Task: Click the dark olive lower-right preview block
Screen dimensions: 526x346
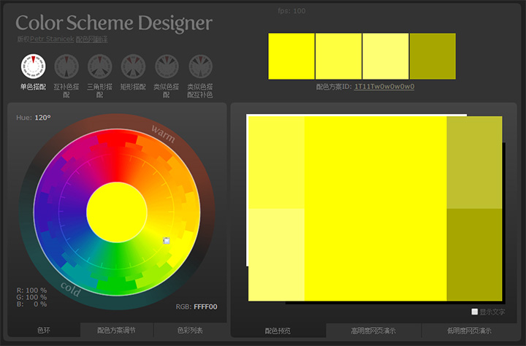Action: pos(474,255)
